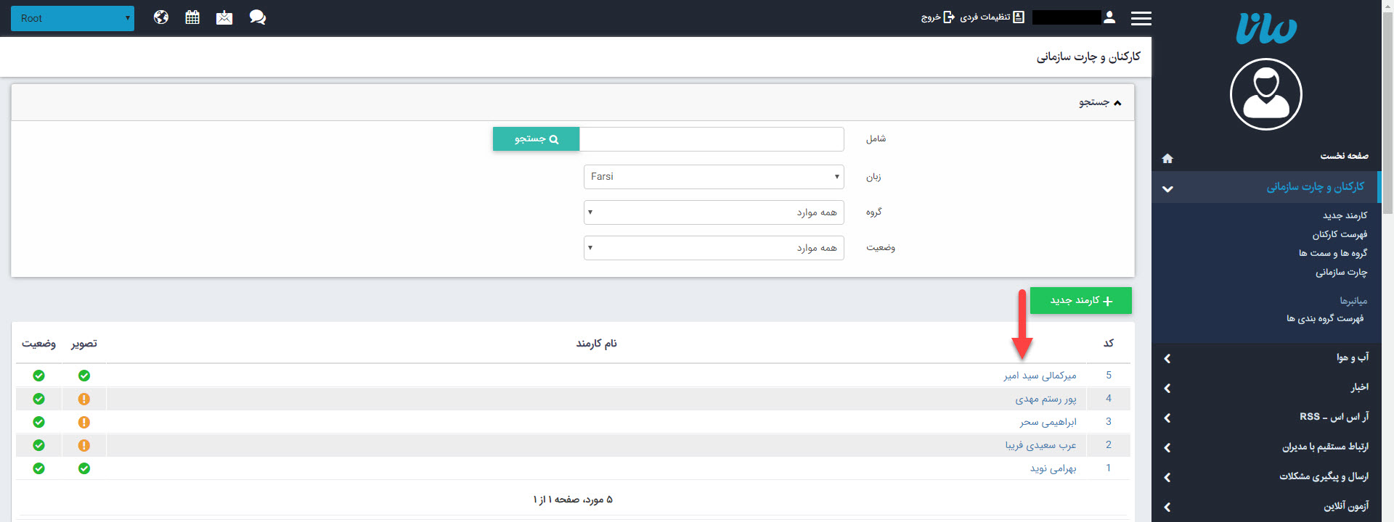1394x522 pixels.
Task: Click the user profile avatar in sidebar
Action: tap(1265, 94)
